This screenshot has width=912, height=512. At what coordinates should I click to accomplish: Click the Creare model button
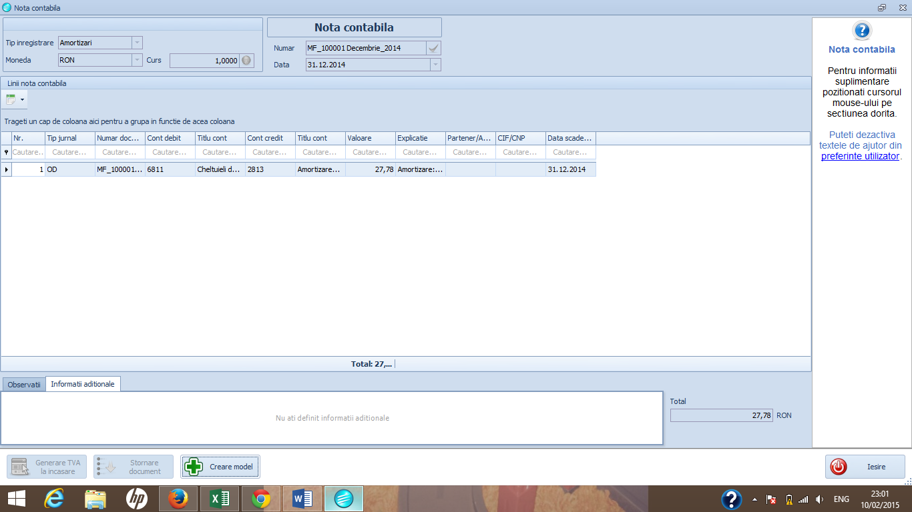[220, 467]
